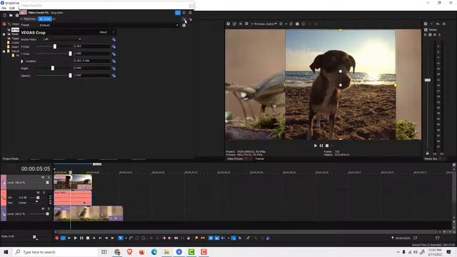Toggle the Crop effect checkbox in chain
The height and width of the screenshot is (257, 457).
pos(41,19)
